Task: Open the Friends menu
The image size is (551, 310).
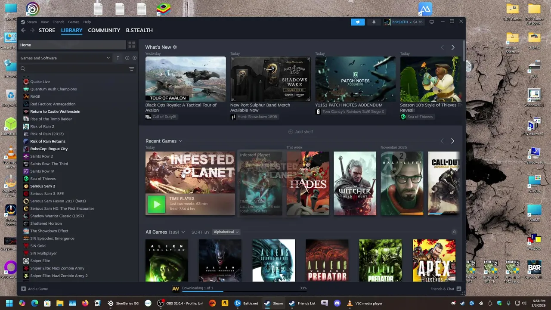Action: pyautogui.click(x=58, y=22)
